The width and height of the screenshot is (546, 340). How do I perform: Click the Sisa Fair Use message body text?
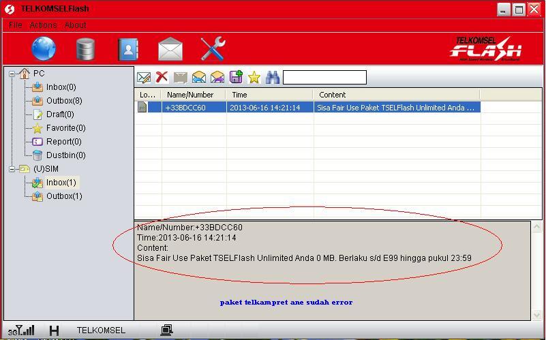[x=304, y=258]
